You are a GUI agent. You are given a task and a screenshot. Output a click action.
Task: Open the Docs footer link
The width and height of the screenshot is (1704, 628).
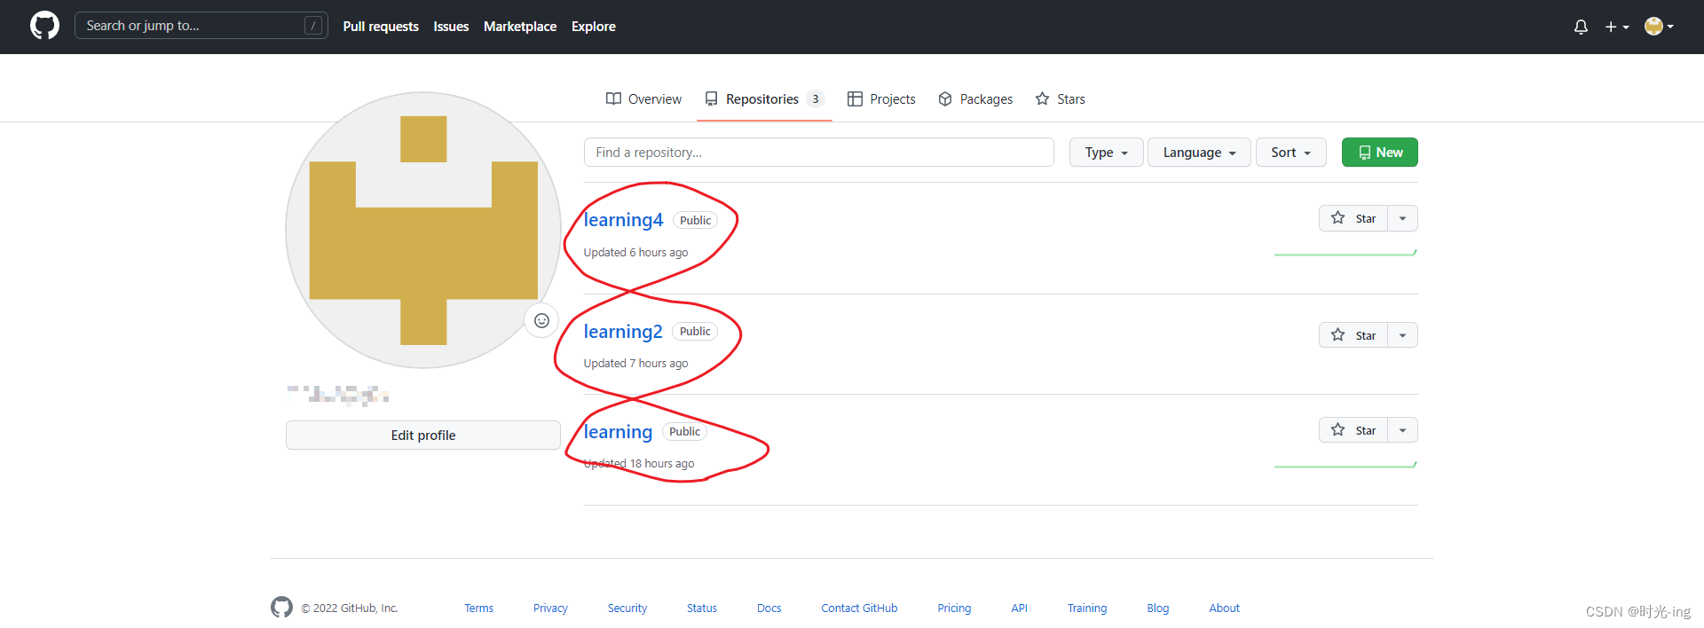769,608
